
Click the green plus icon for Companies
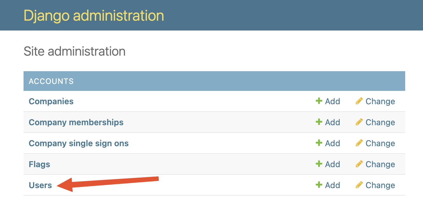(319, 101)
